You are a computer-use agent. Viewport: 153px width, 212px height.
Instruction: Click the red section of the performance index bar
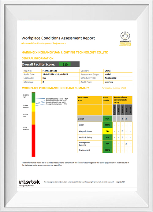[x=33, y=141]
